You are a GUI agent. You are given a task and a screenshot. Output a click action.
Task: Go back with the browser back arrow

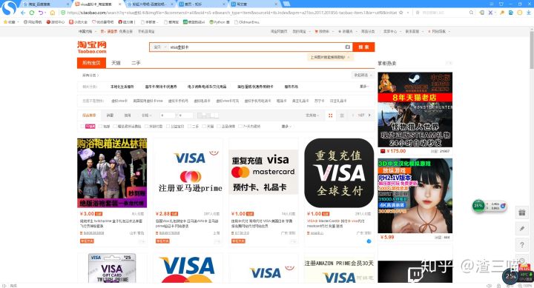coord(23,13)
